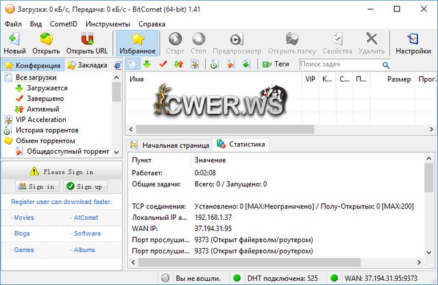The height and width of the screenshot is (285, 438).
Task: Open the Инструменты menu
Action: [108, 24]
